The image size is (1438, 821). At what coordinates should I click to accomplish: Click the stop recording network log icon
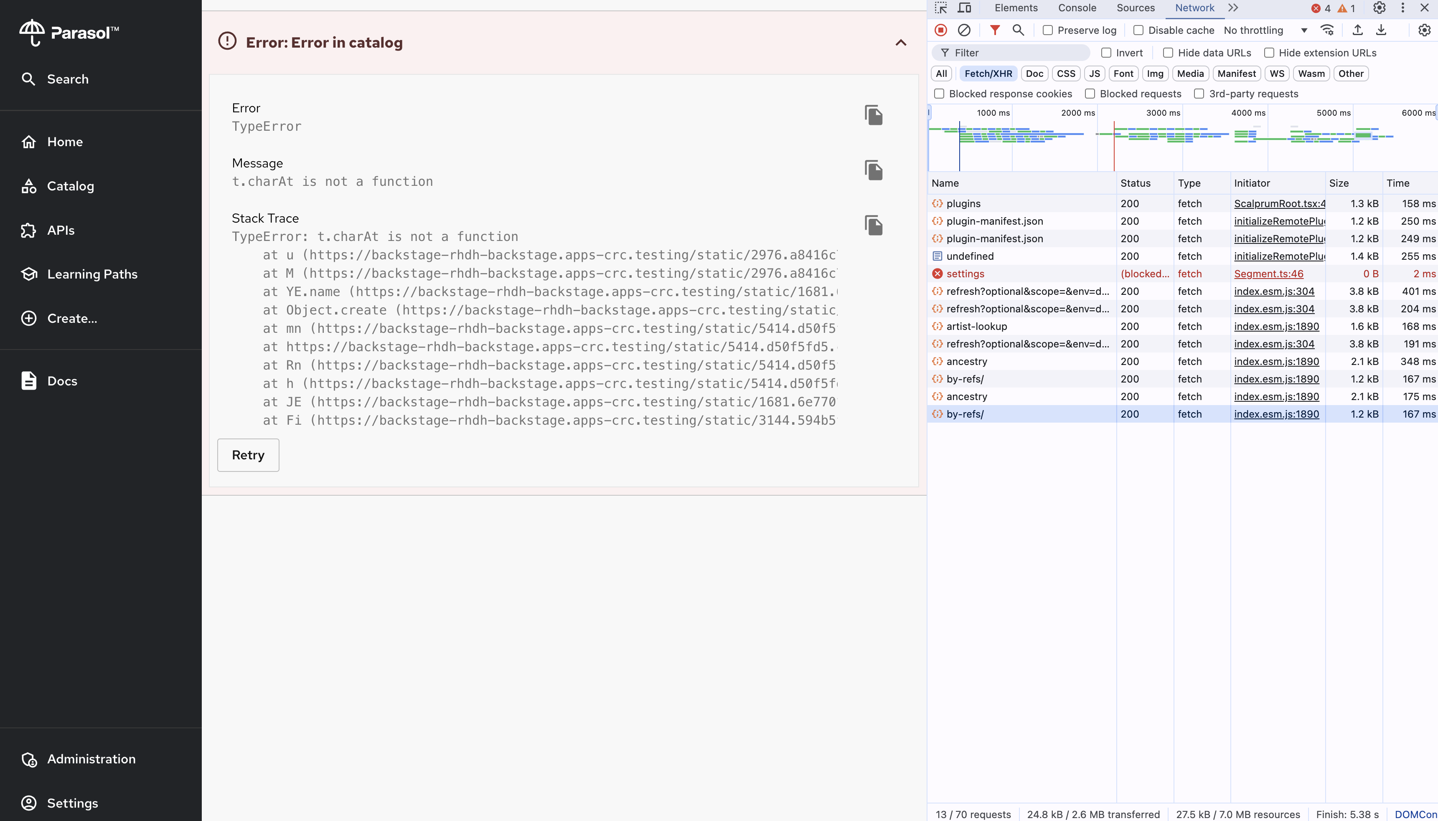pos(940,30)
